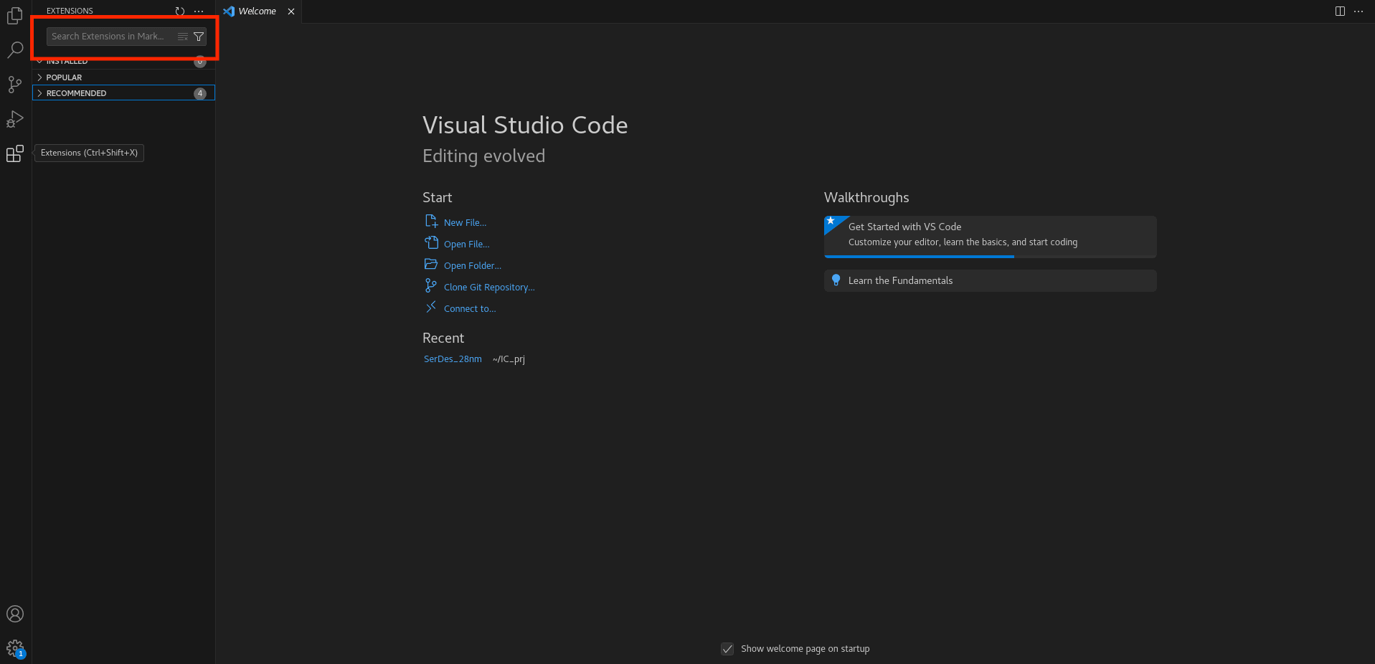Click the Walkthroughs heading
This screenshot has width=1375, height=664.
[866, 198]
